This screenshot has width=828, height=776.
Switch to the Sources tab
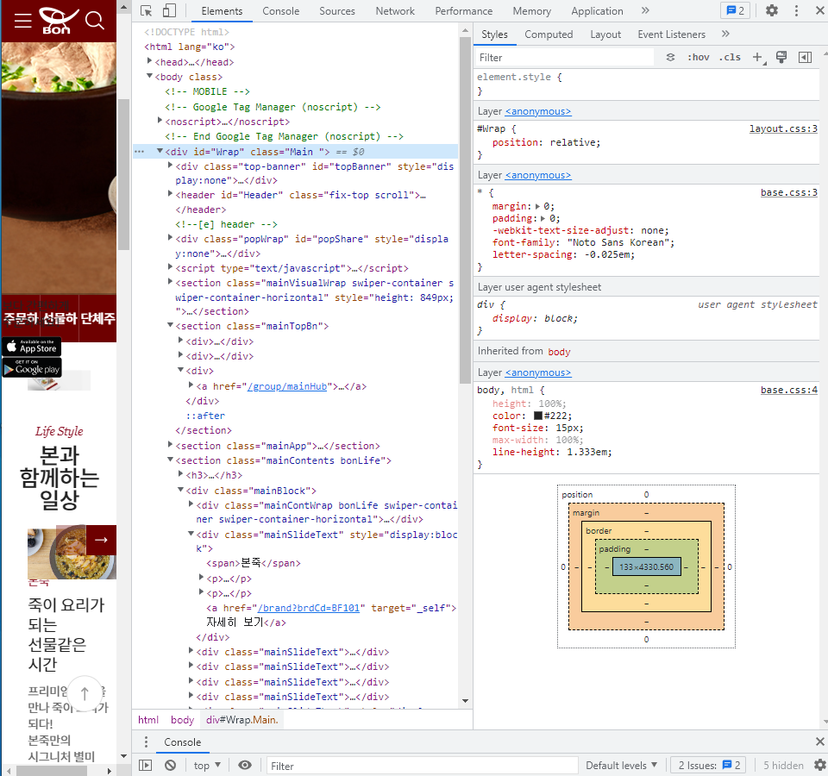coord(337,11)
